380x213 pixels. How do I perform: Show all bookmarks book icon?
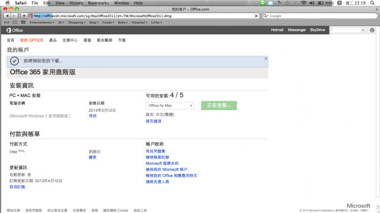(x=15, y=22)
